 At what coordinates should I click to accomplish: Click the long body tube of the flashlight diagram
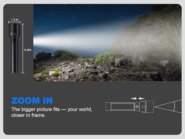pos(123,107)
